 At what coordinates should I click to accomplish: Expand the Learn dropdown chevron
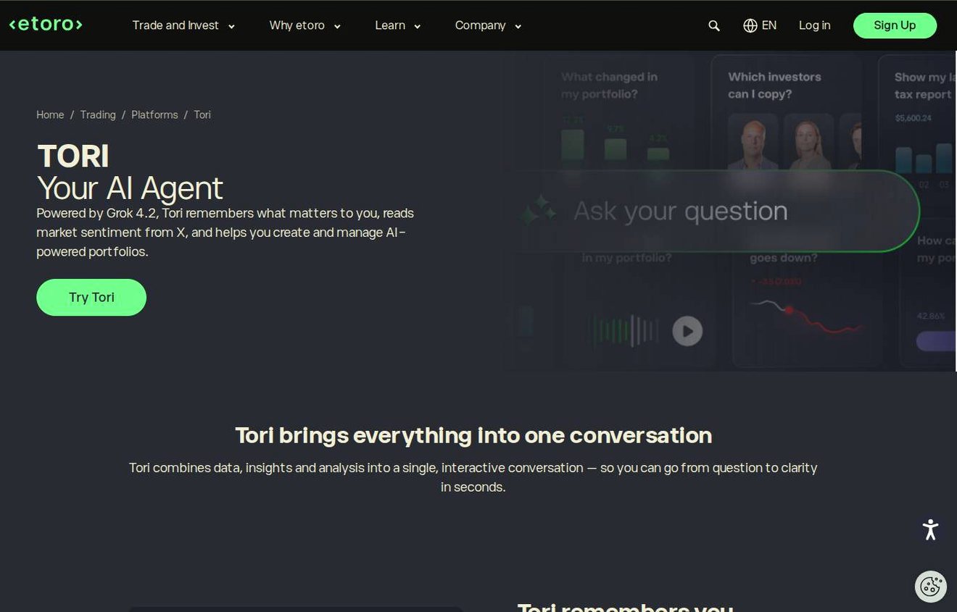pyautogui.click(x=418, y=27)
